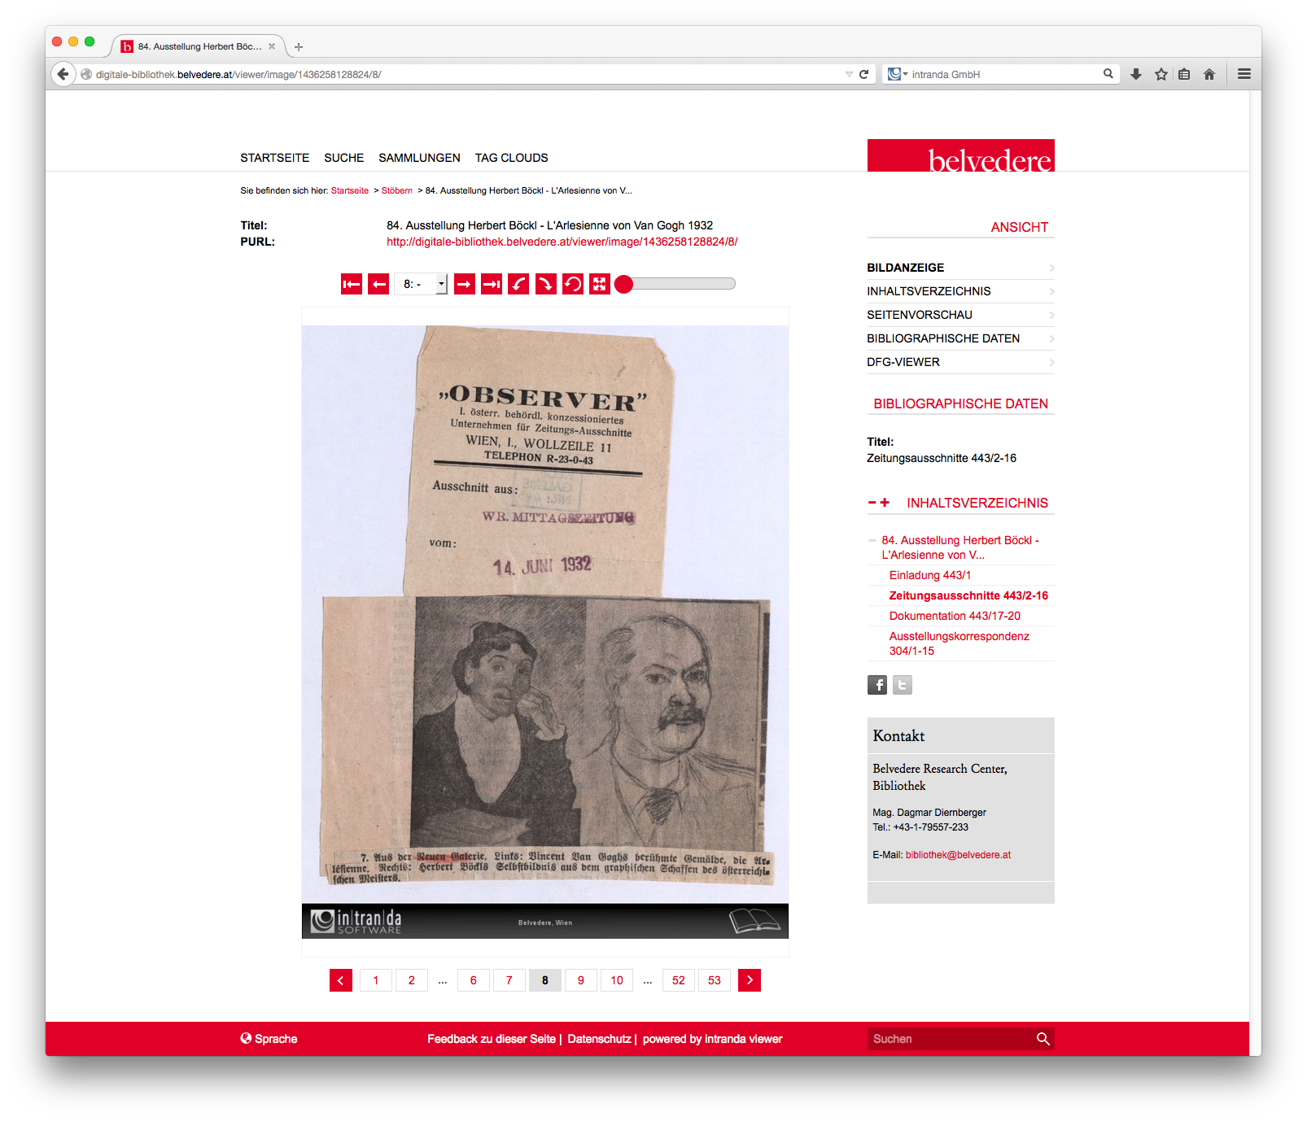Click 'Feedback zu dieser Seite' footer link
Screen dimensions: 1307x1121
click(x=492, y=1039)
